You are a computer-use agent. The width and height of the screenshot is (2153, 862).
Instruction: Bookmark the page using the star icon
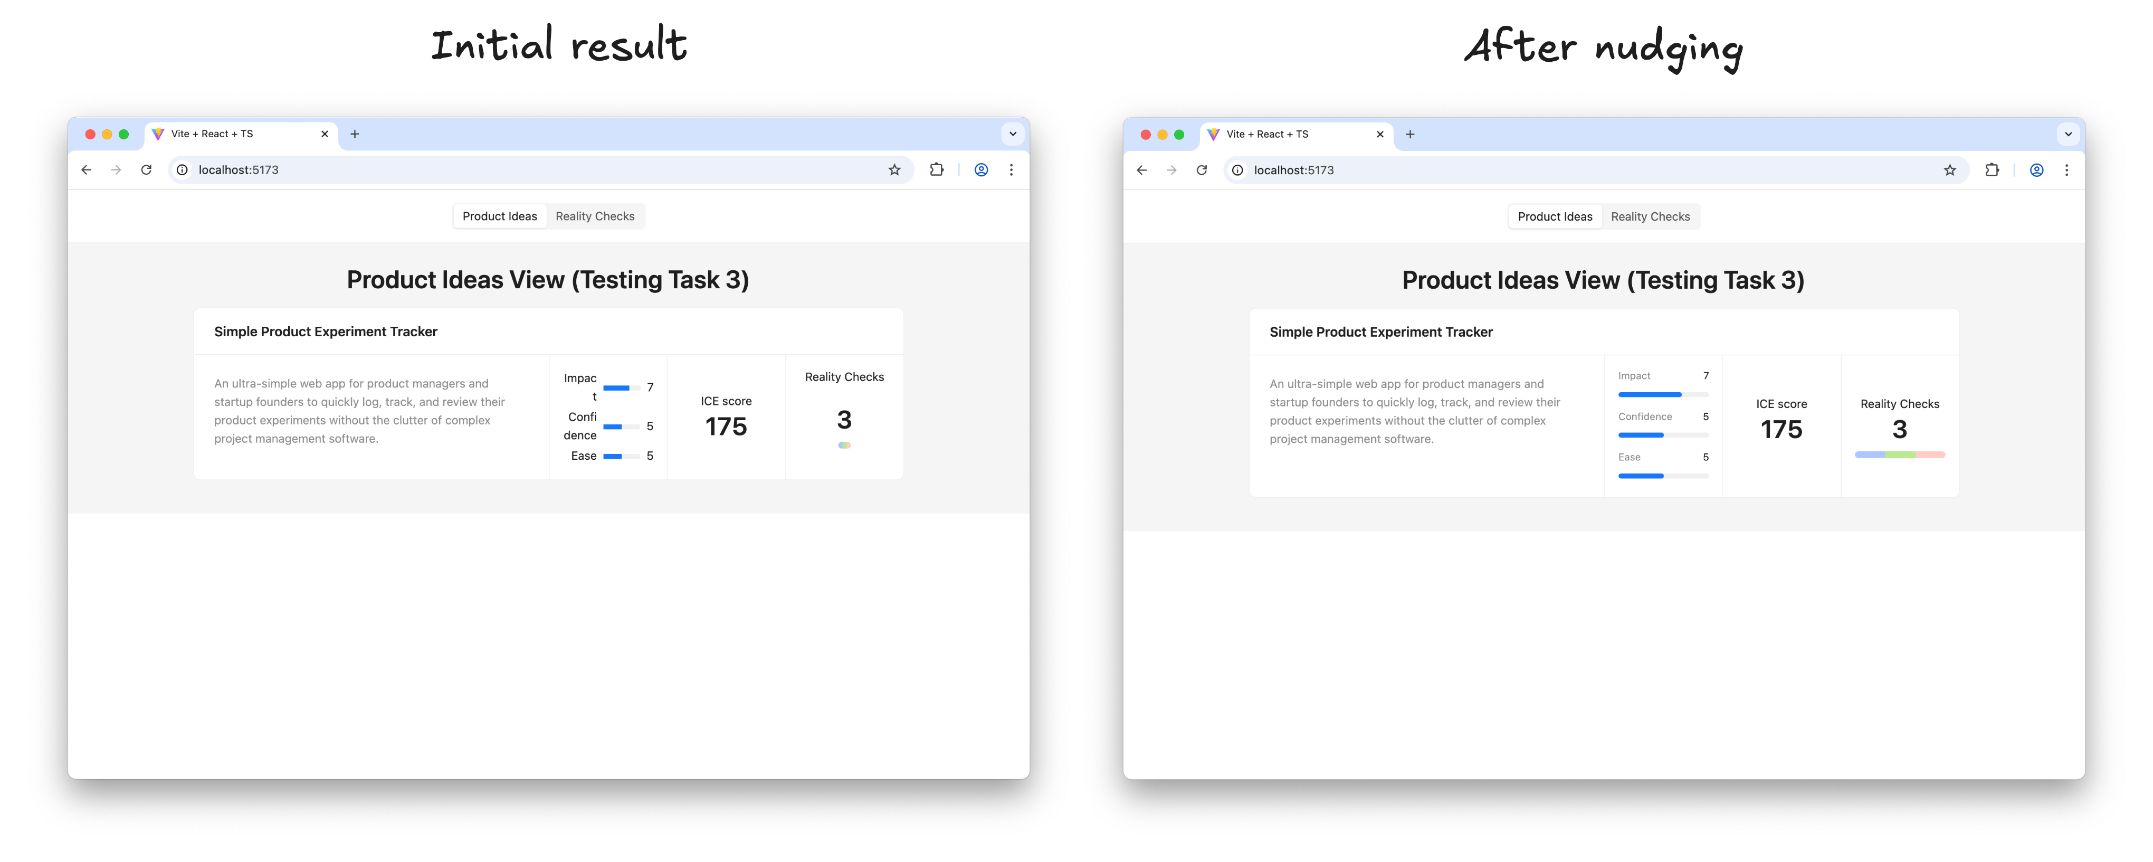(x=895, y=170)
